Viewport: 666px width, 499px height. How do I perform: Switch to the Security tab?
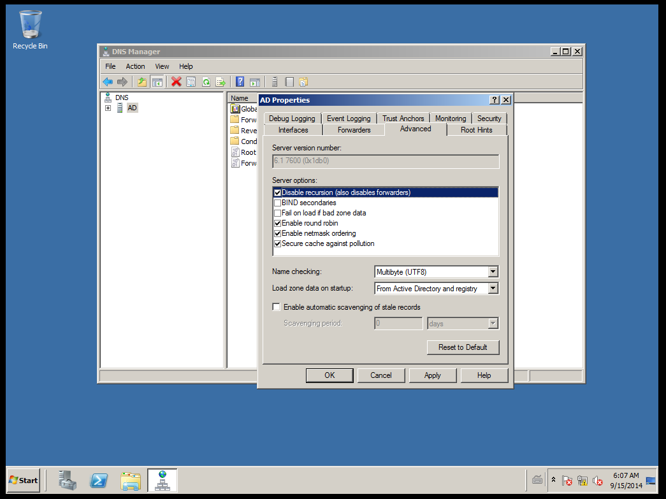tap(489, 119)
